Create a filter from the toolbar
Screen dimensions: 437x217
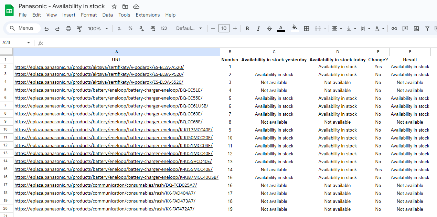click(x=427, y=29)
